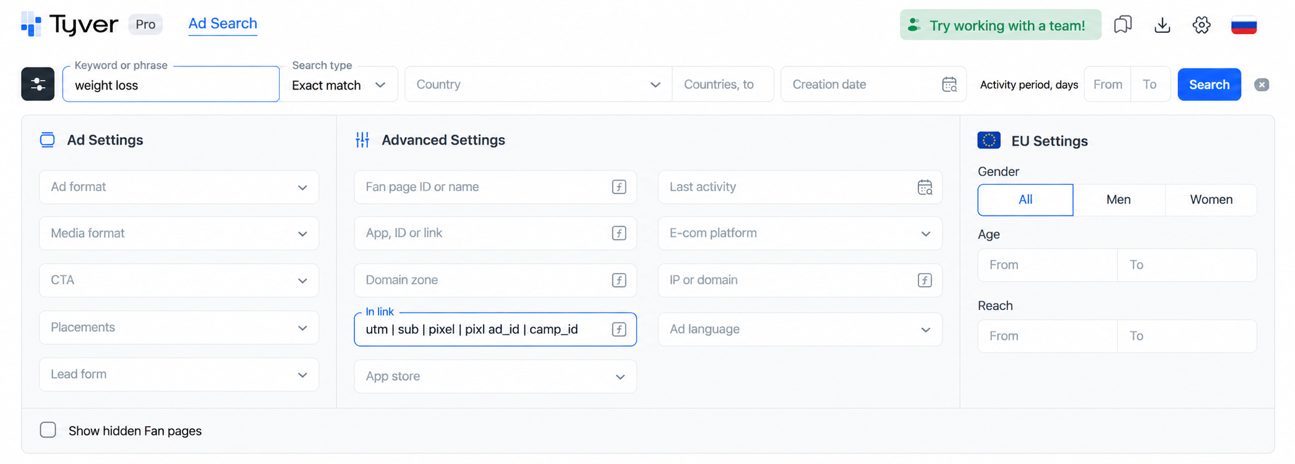Click the Age From input field
Screen dimensions: 1295x464
(1047, 265)
